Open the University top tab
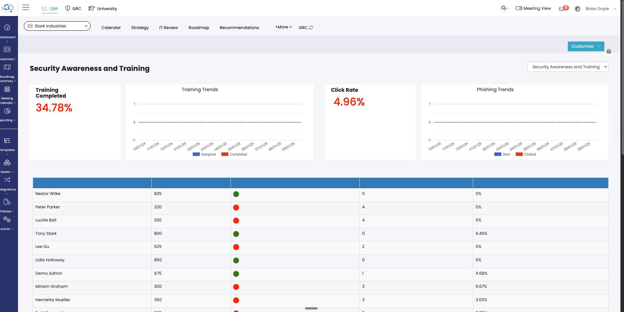The width and height of the screenshot is (624, 312). [x=103, y=8]
